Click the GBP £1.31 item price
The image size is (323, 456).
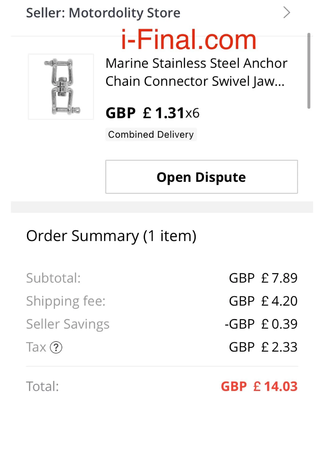click(145, 113)
